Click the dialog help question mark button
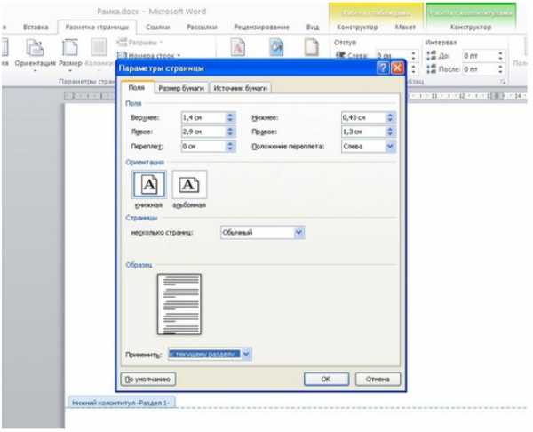533x432 pixels. point(383,68)
